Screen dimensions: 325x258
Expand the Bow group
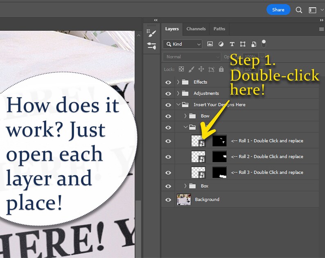click(x=185, y=116)
